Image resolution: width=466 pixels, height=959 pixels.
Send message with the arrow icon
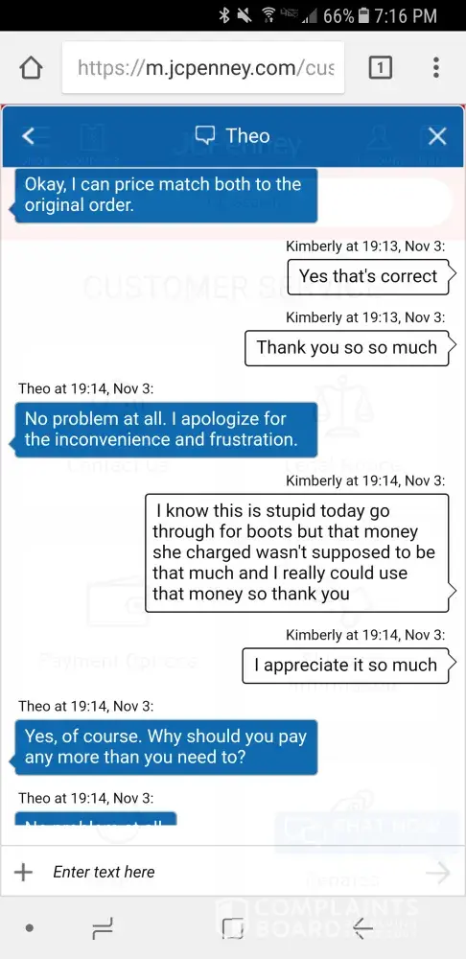tap(438, 873)
